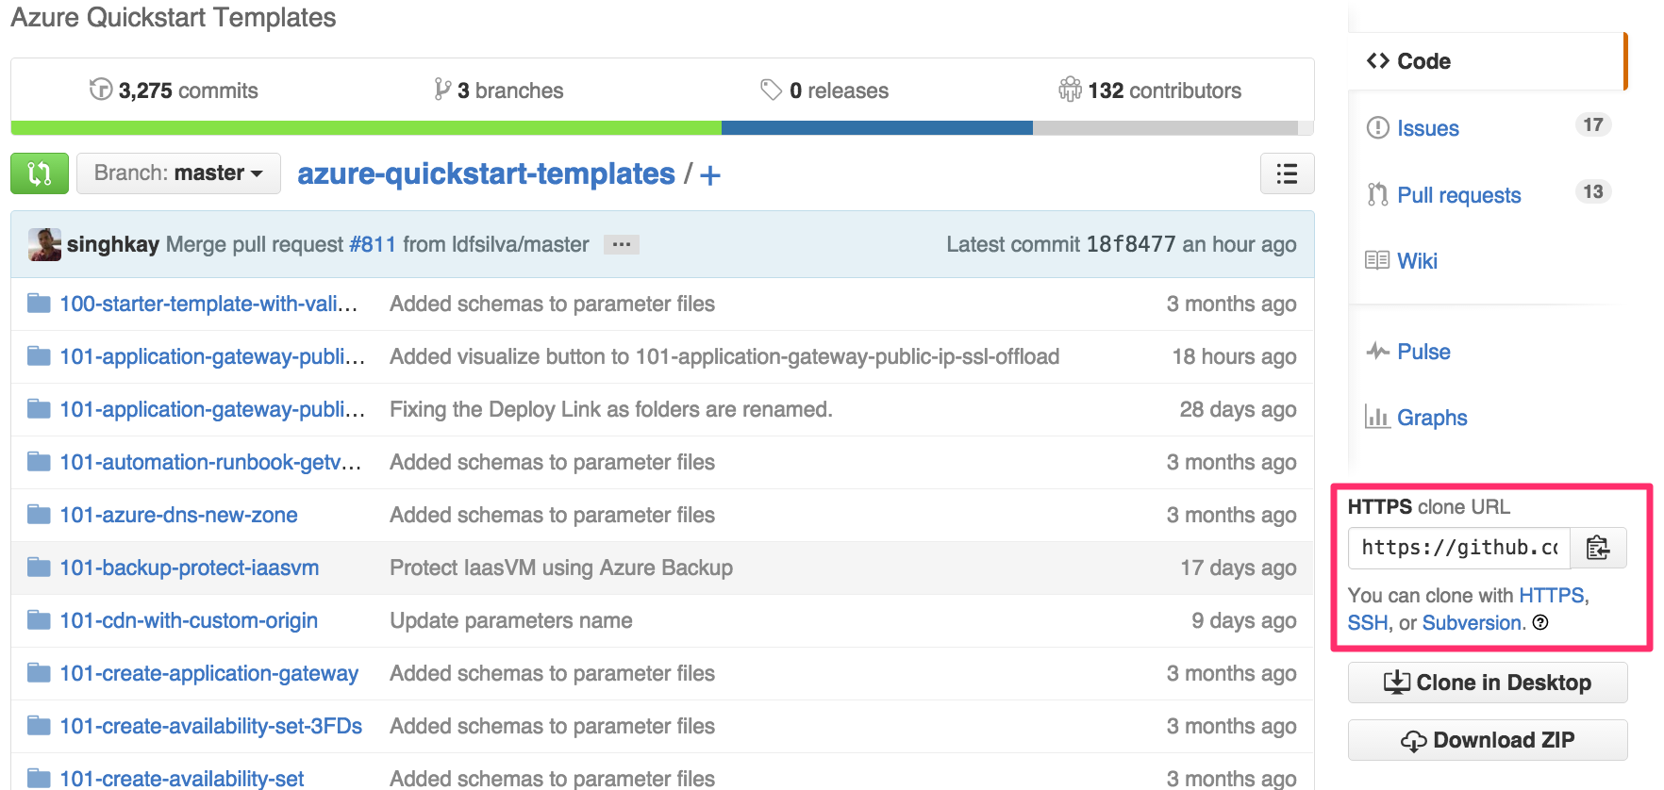Open pull request #811 link

click(x=373, y=244)
